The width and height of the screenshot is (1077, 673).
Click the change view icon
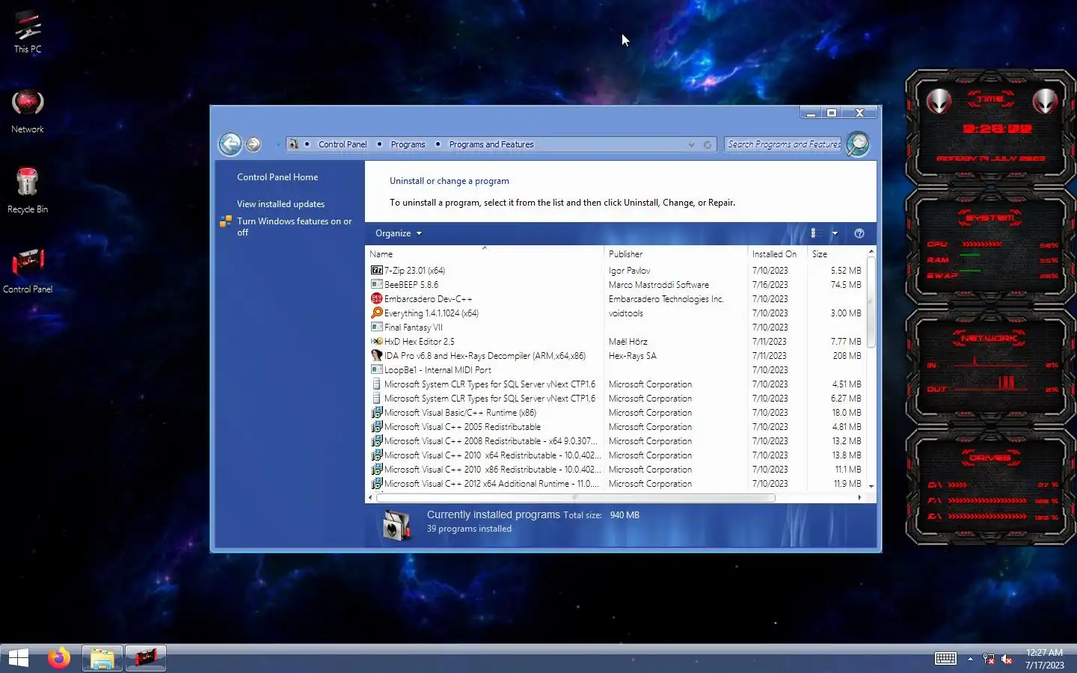(816, 233)
